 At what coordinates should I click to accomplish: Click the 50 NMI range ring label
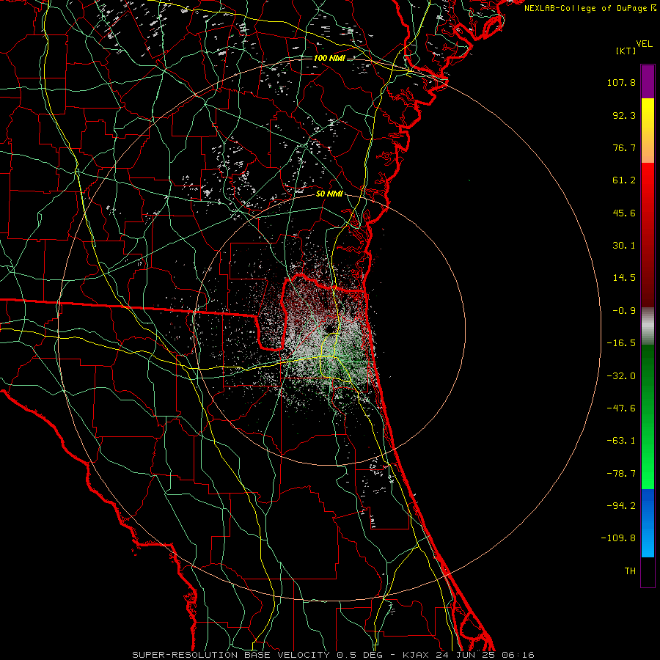(329, 194)
